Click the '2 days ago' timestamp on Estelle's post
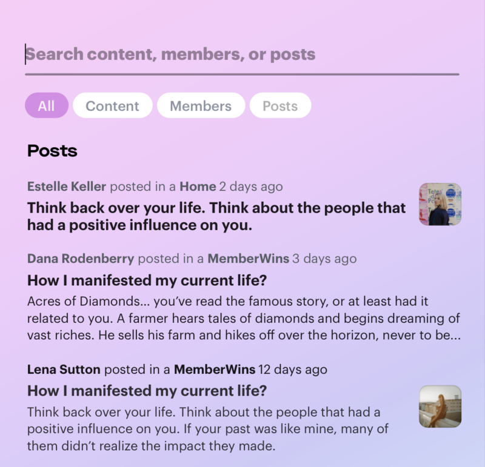485x467 pixels. [251, 187]
